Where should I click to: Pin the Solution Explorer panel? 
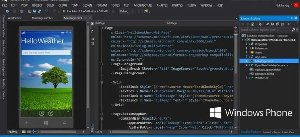pos(292,18)
